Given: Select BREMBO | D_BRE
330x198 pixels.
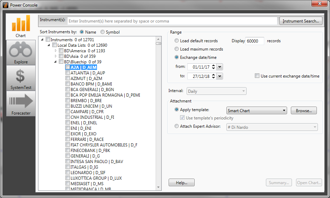Looking at the screenshot, I should [86, 100].
